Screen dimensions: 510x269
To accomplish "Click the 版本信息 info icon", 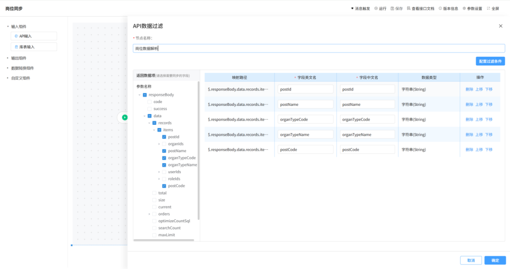I will click(441, 9).
